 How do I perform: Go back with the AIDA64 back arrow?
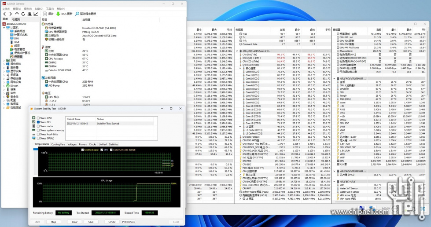tap(4, 14)
